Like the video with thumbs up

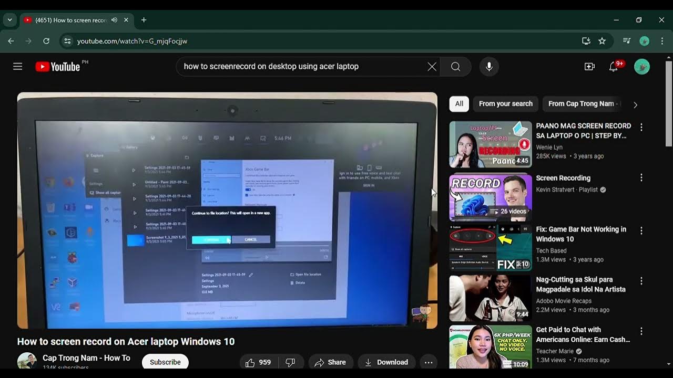(x=258, y=362)
